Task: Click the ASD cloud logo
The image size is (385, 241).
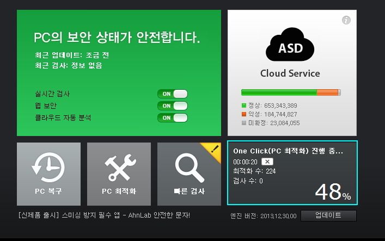Action: 290,45
